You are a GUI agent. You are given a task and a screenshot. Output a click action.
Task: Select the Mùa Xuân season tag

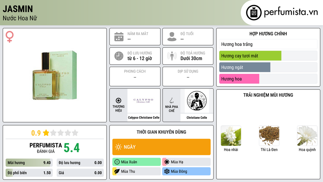pos(137,162)
